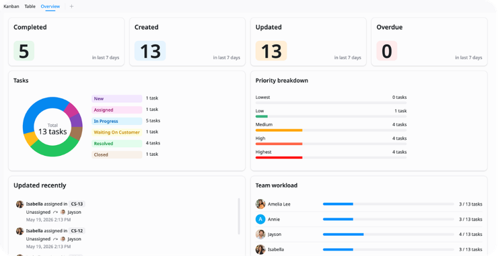
Task: Click Annie's letter A avatar
Action: click(260, 219)
